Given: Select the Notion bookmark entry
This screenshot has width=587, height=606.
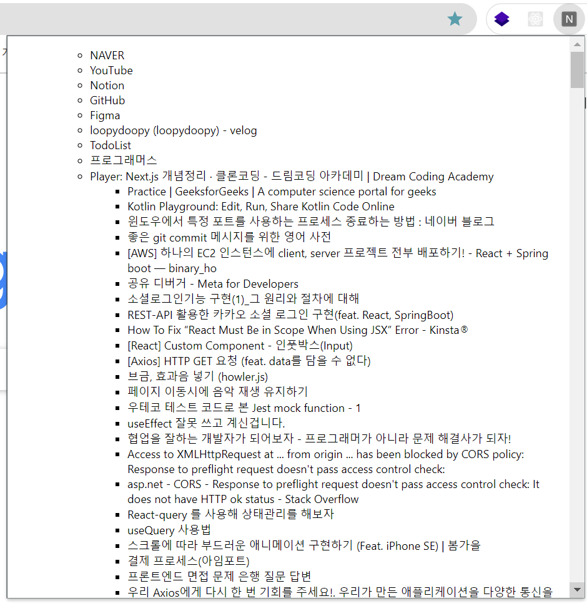Looking at the screenshot, I should pyautogui.click(x=107, y=86).
